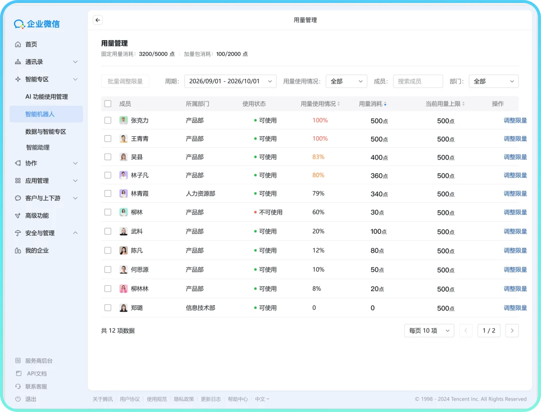Open the 中文 language selector
The width and height of the screenshot is (541, 412).
click(x=262, y=399)
